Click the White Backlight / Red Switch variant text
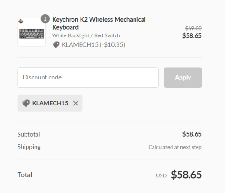The width and height of the screenshot is (225, 193). click(x=86, y=35)
